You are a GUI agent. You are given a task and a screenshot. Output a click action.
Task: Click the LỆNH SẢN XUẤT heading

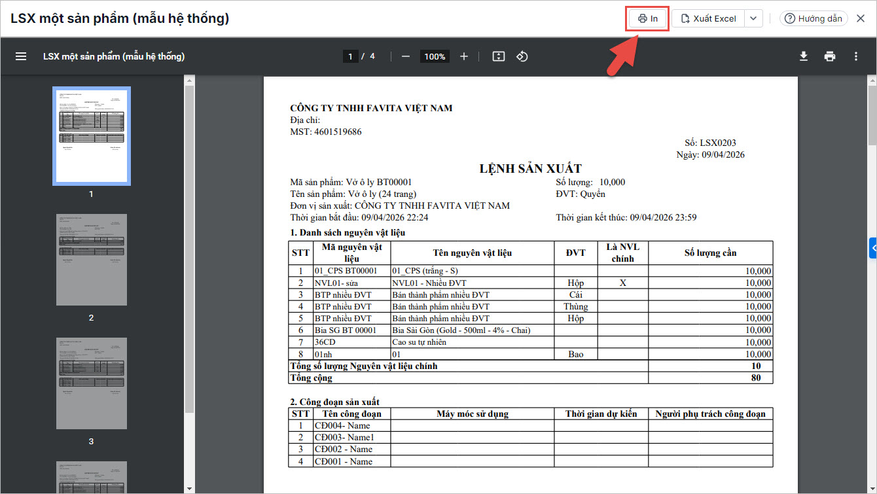click(x=531, y=169)
